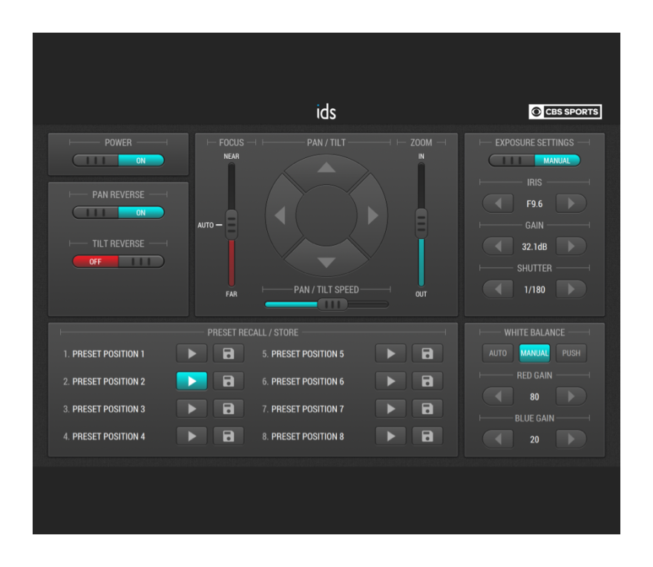Decrease the SHUTTER speed
653x567 pixels.
[x=498, y=289]
